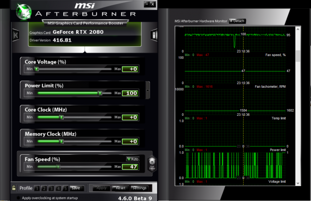Image resolution: width=311 pixels, height=201 pixels.
Task: Click the hardware monitor scrollbar thumb
Action: tap(298, 56)
